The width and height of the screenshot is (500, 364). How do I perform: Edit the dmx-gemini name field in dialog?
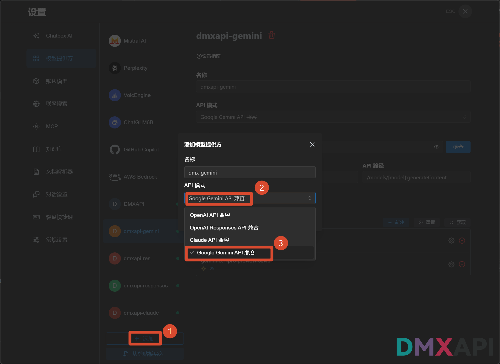point(250,173)
